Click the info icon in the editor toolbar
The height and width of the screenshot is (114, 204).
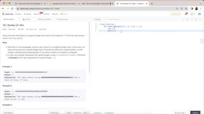coord(183,19)
